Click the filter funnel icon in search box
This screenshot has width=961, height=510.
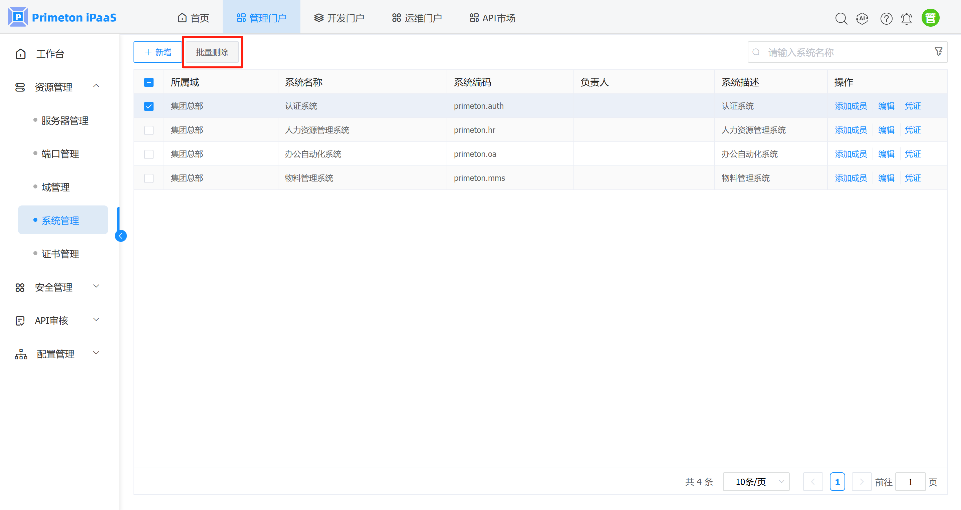pos(938,51)
